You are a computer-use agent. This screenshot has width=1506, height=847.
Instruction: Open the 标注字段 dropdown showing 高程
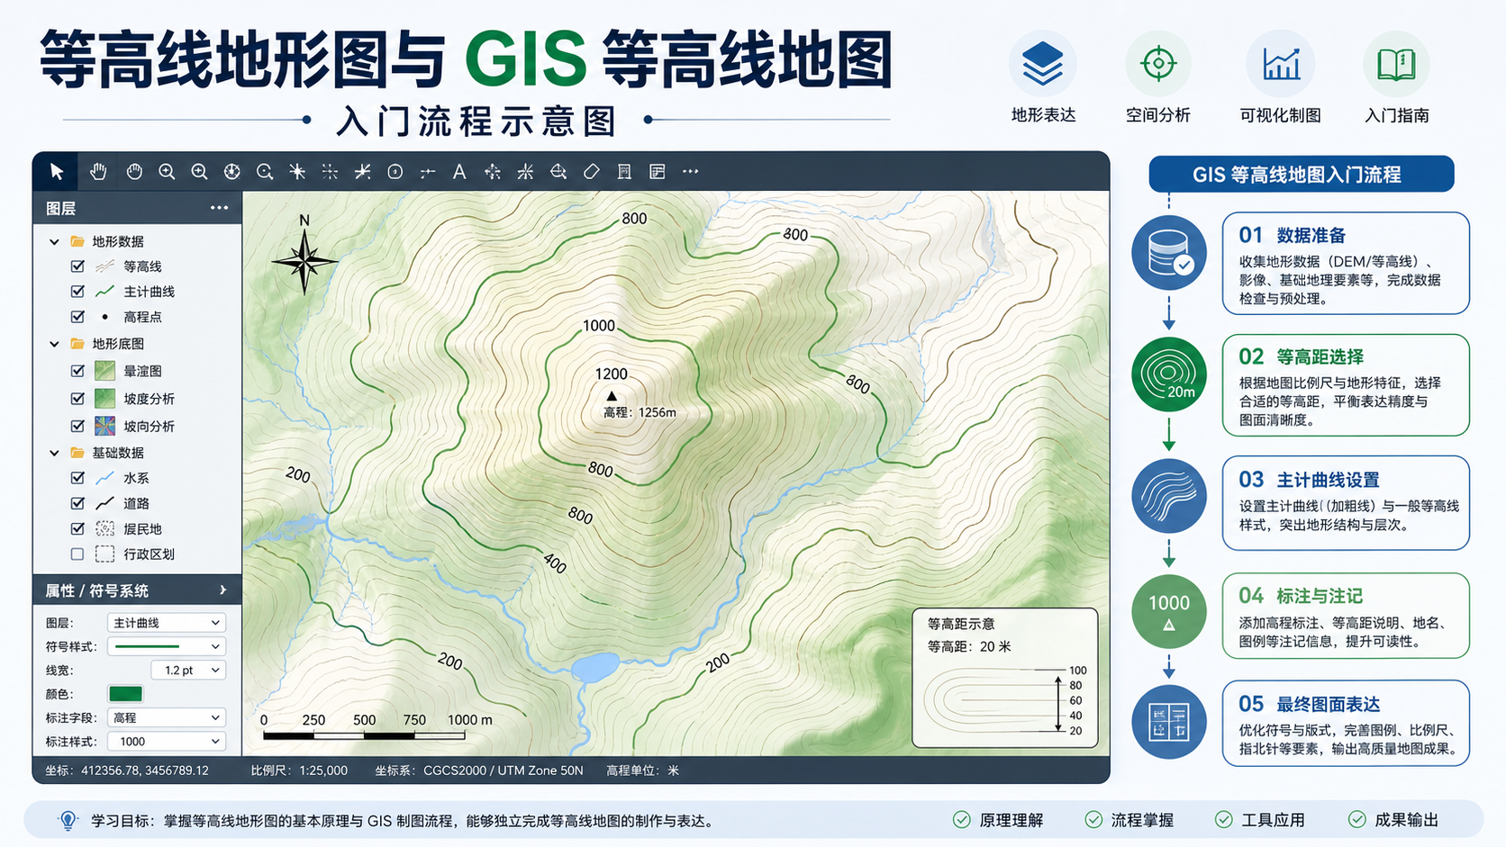click(167, 717)
